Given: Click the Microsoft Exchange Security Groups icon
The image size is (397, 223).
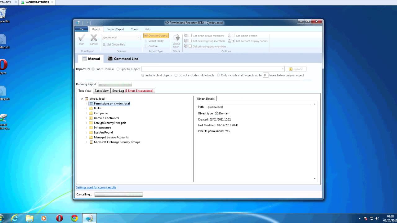Looking at the screenshot, I should pos(91,142).
